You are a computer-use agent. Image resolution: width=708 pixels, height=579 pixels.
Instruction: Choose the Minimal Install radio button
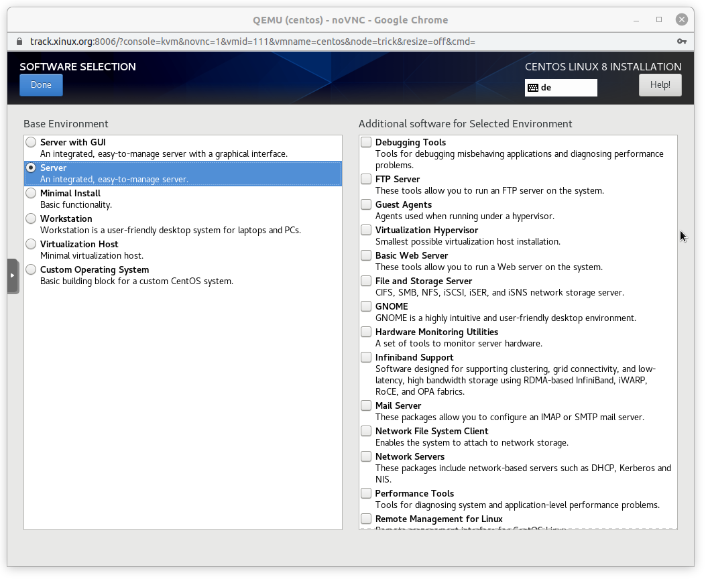32,194
